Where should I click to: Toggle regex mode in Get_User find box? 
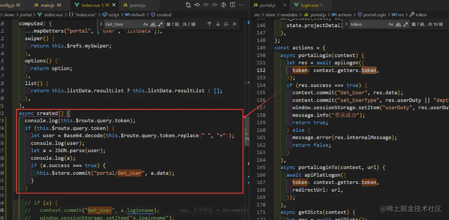click(161, 24)
